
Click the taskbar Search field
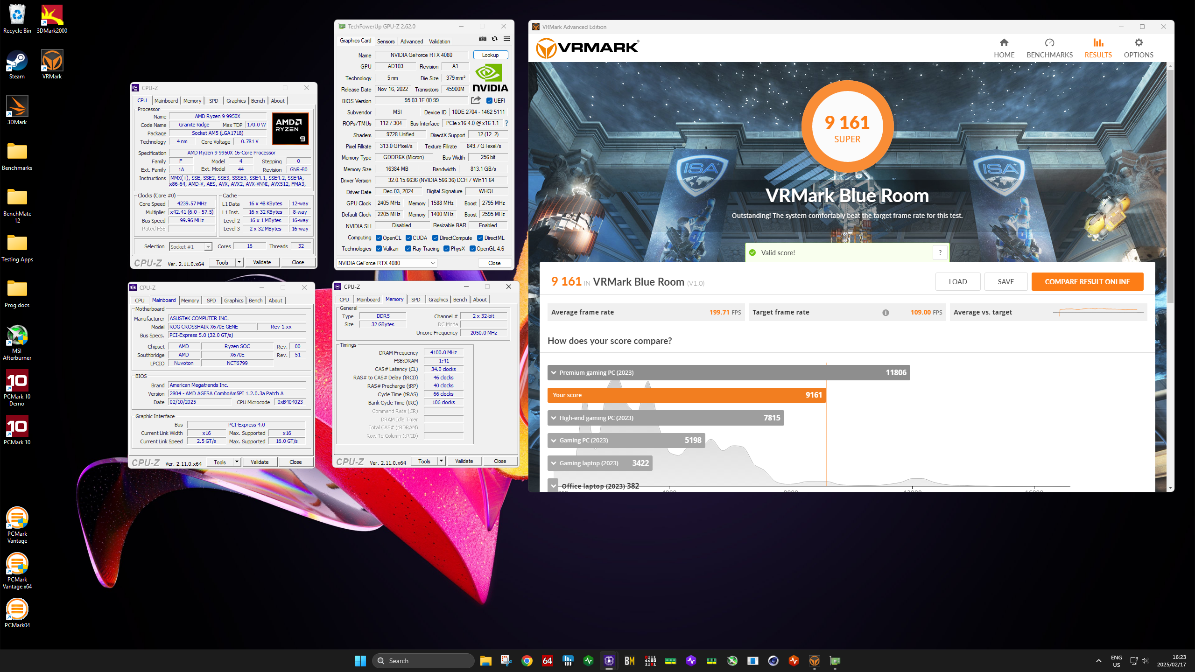pos(423,661)
